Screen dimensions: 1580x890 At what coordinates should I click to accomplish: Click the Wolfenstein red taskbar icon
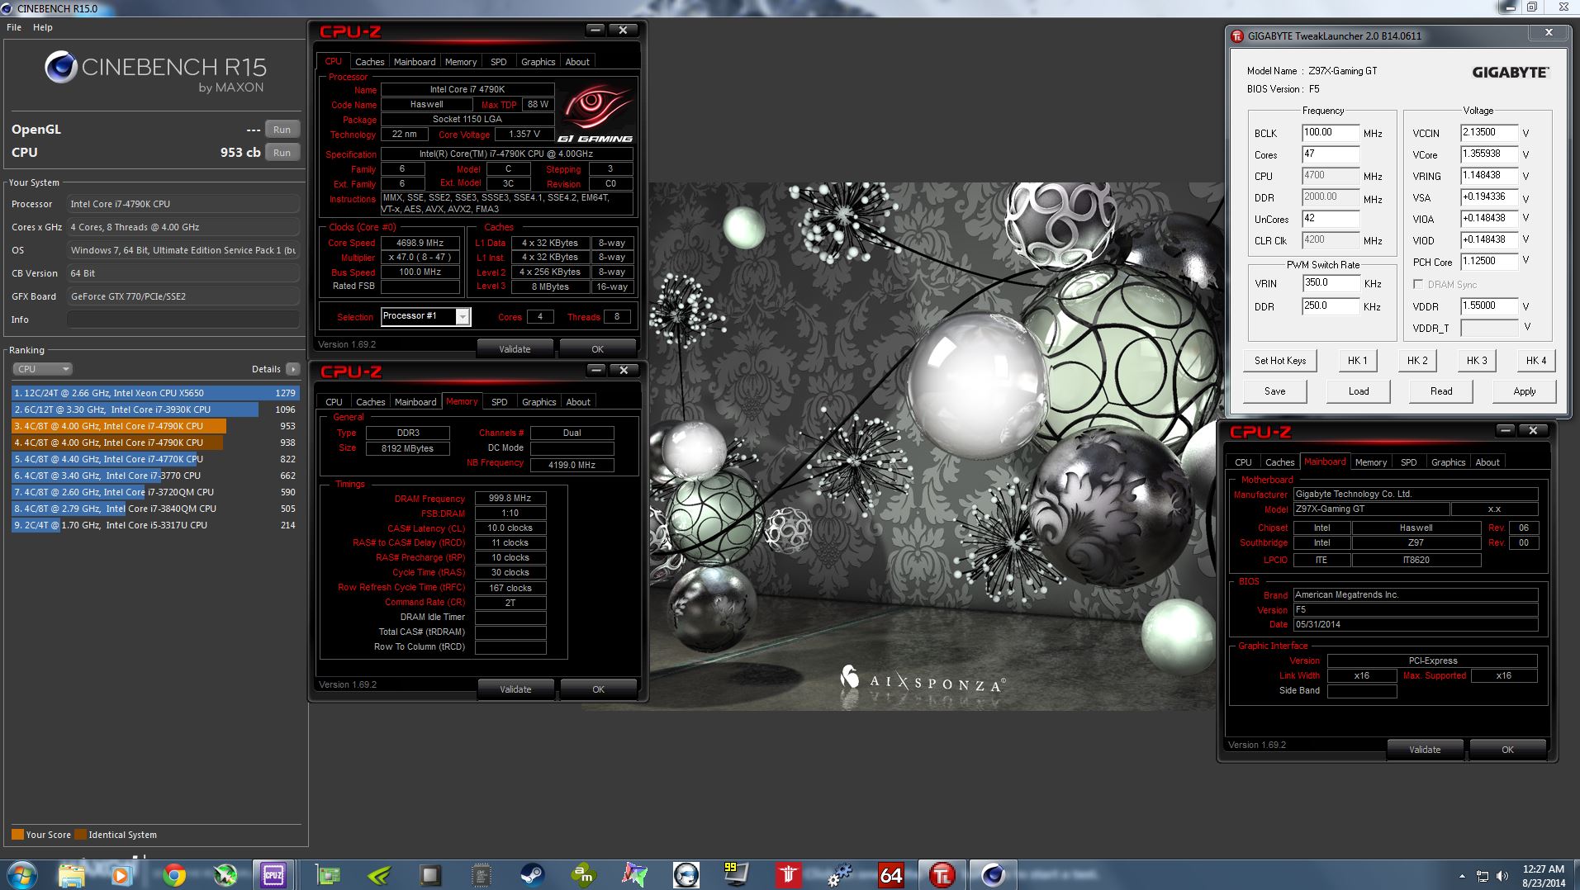[x=787, y=874]
